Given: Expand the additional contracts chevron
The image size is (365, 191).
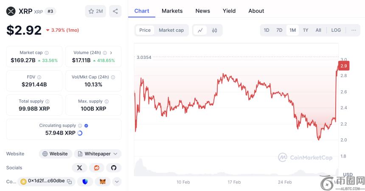Looking at the screenshot, I should tap(117, 181).
